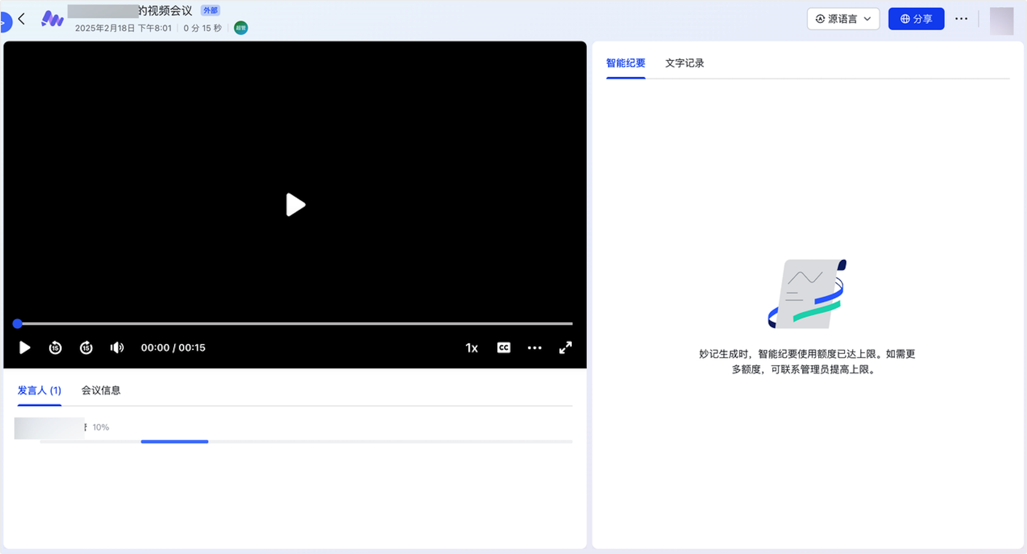Click the speaker timeline blue segment

pyautogui.click(x=174, y=442)
